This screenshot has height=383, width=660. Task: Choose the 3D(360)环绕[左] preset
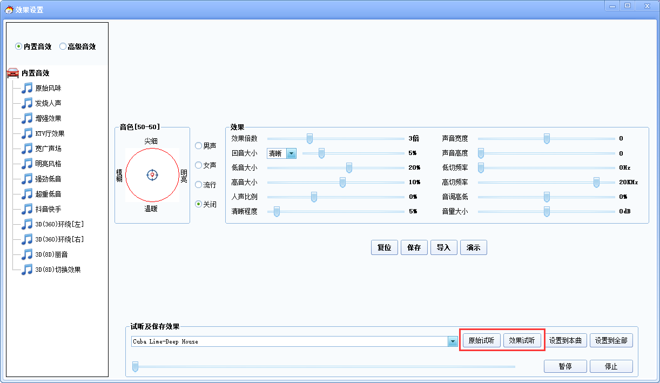point(59,224)
